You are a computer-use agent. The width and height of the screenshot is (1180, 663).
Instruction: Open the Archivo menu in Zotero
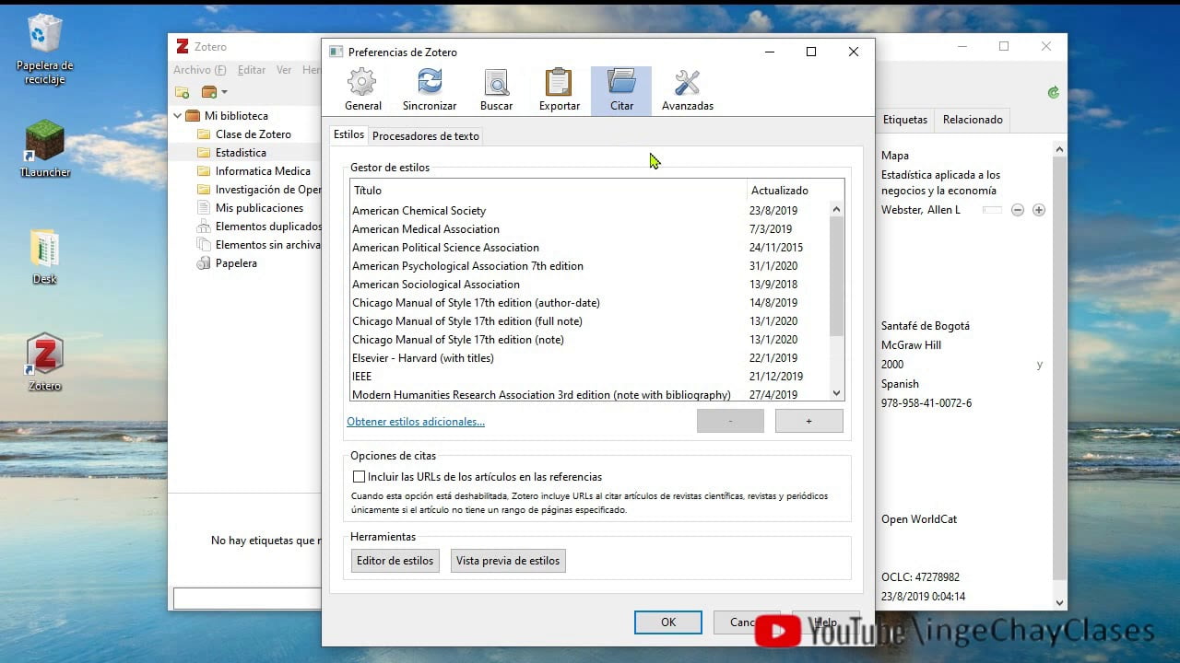tap(199, 70)
